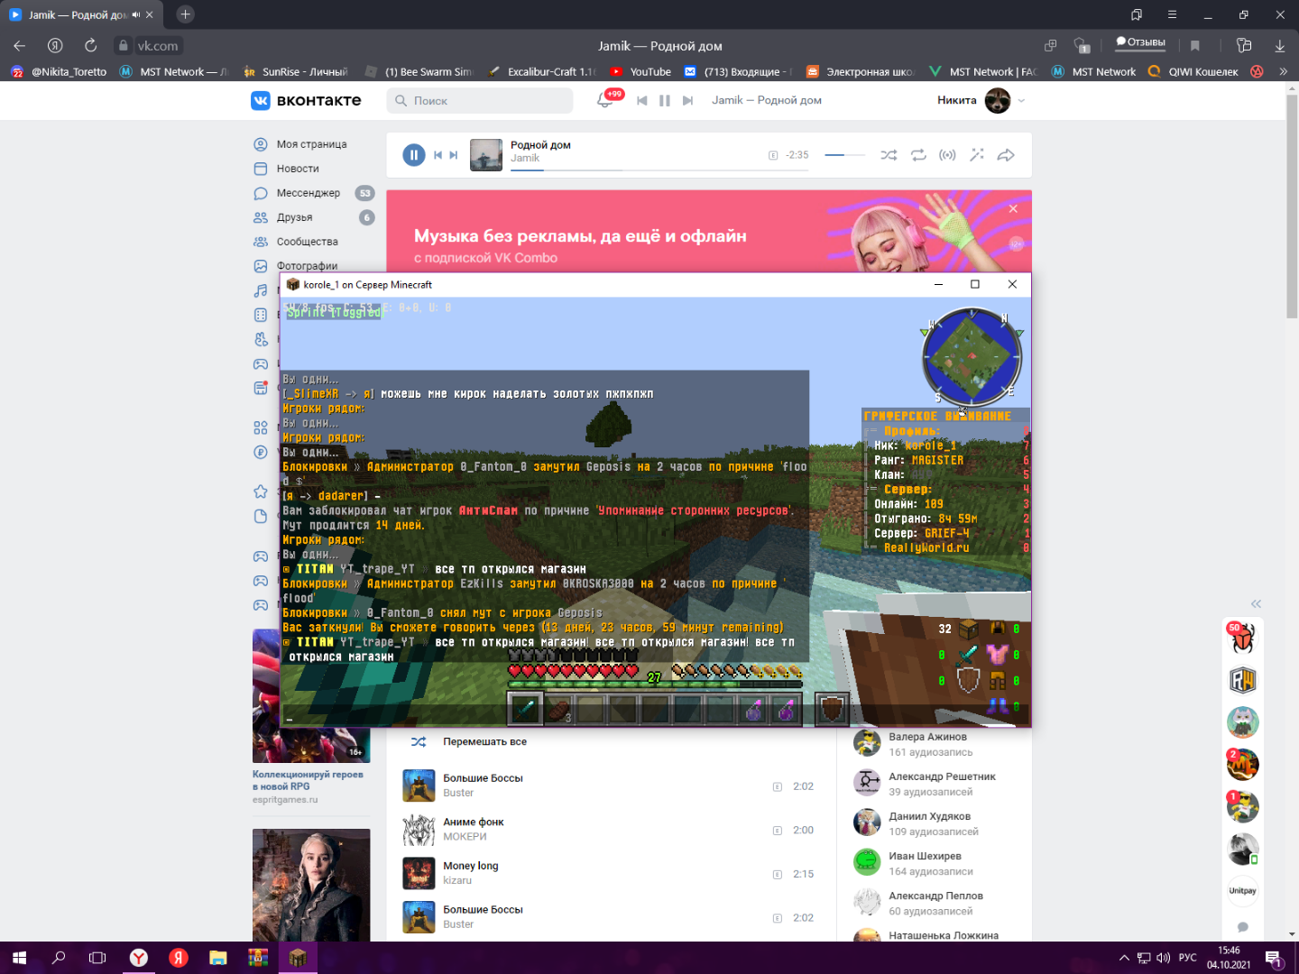Bookmark this page with the flag icon
The width and height of the screenshot is (1299, 974).
point(1195,46)
